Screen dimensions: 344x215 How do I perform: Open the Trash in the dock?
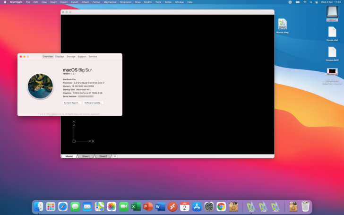[x=306, y=206]
